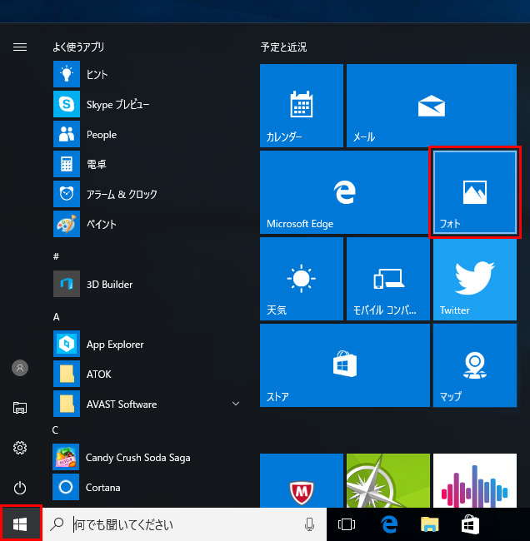Open Task View on the taskbar
Screen dimensions: 530x541
tap(347, 524)
